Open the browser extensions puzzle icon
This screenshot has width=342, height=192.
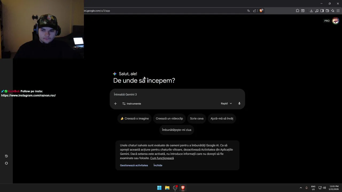tap(297, 11)
